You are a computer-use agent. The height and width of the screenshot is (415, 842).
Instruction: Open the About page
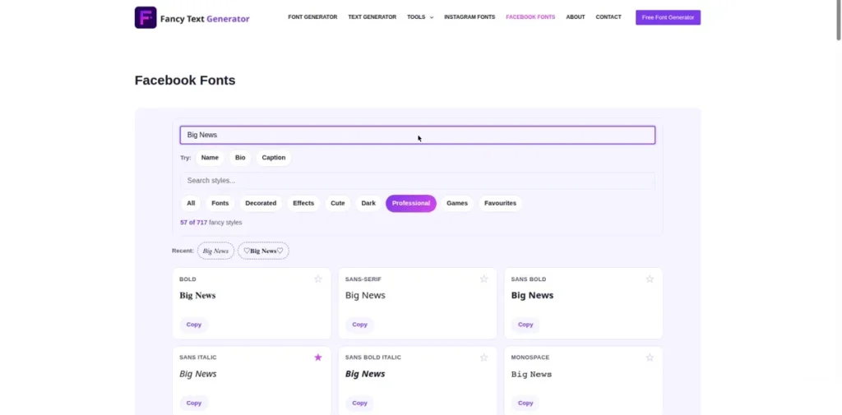coord(575,17)
